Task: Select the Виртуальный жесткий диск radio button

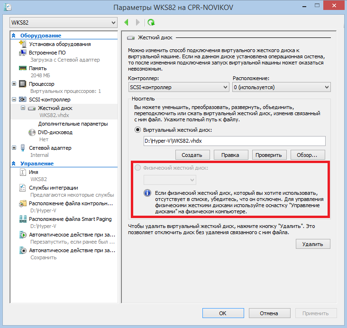Action: coord(138,130)
